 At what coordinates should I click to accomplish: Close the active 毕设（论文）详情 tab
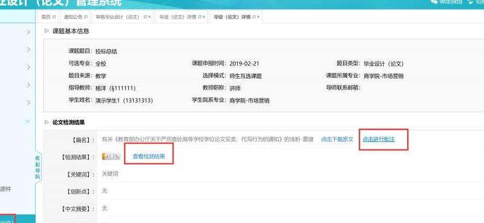click(x=258, y=17)
